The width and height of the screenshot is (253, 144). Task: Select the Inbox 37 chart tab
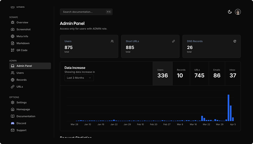[233, 74]
